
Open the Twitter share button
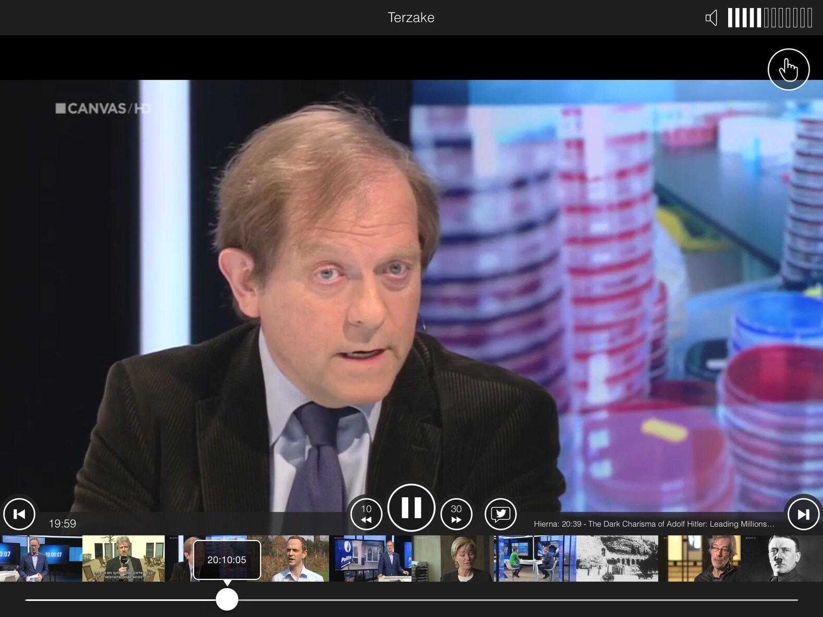[501, 514]
